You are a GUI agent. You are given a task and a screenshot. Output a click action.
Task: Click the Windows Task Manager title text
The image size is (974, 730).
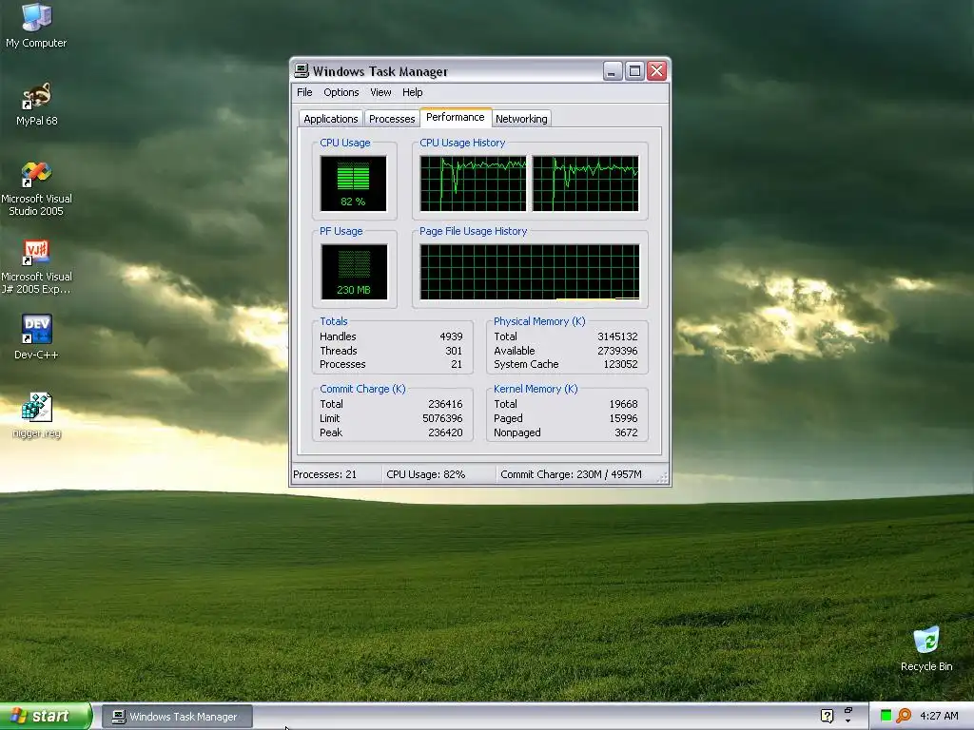point(380,71)
